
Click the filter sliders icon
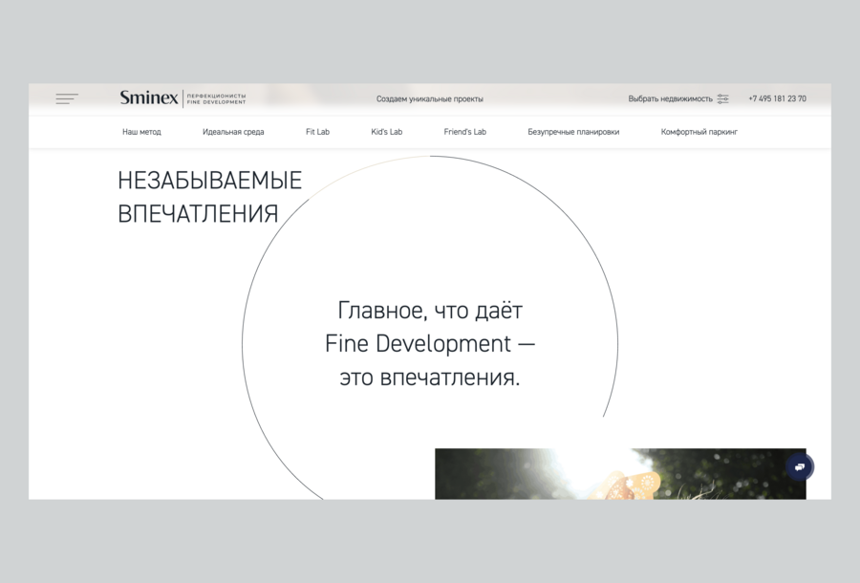point(723,98)
